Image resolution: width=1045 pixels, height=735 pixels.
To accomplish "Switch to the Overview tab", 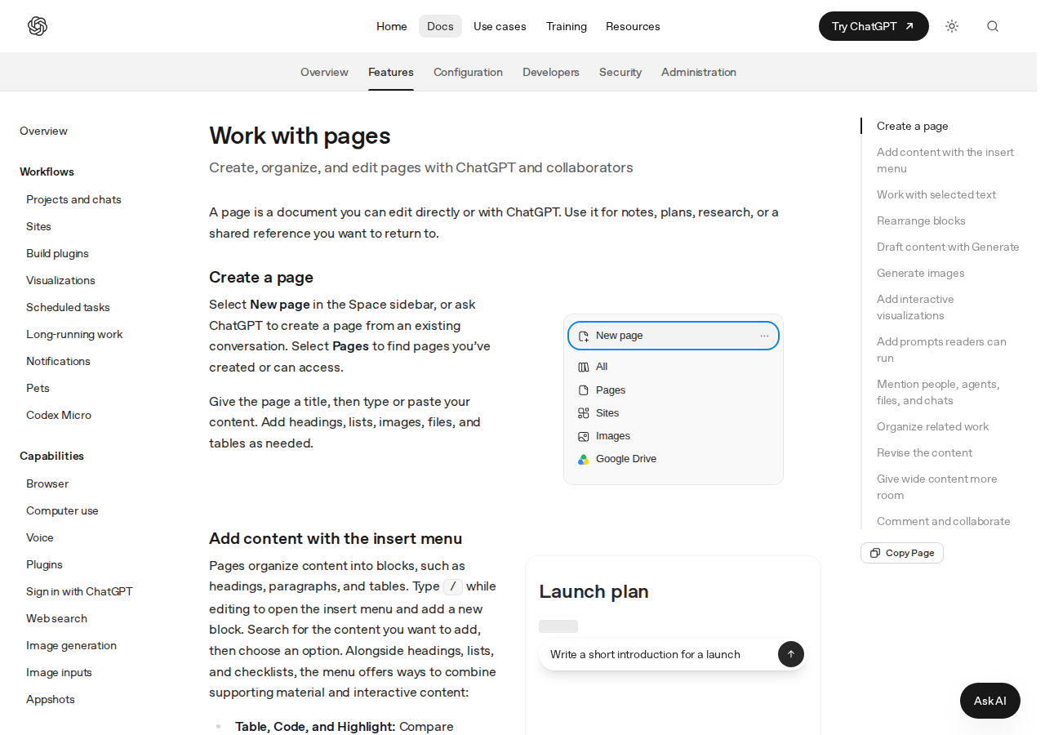I will click(x=324, y=72).
